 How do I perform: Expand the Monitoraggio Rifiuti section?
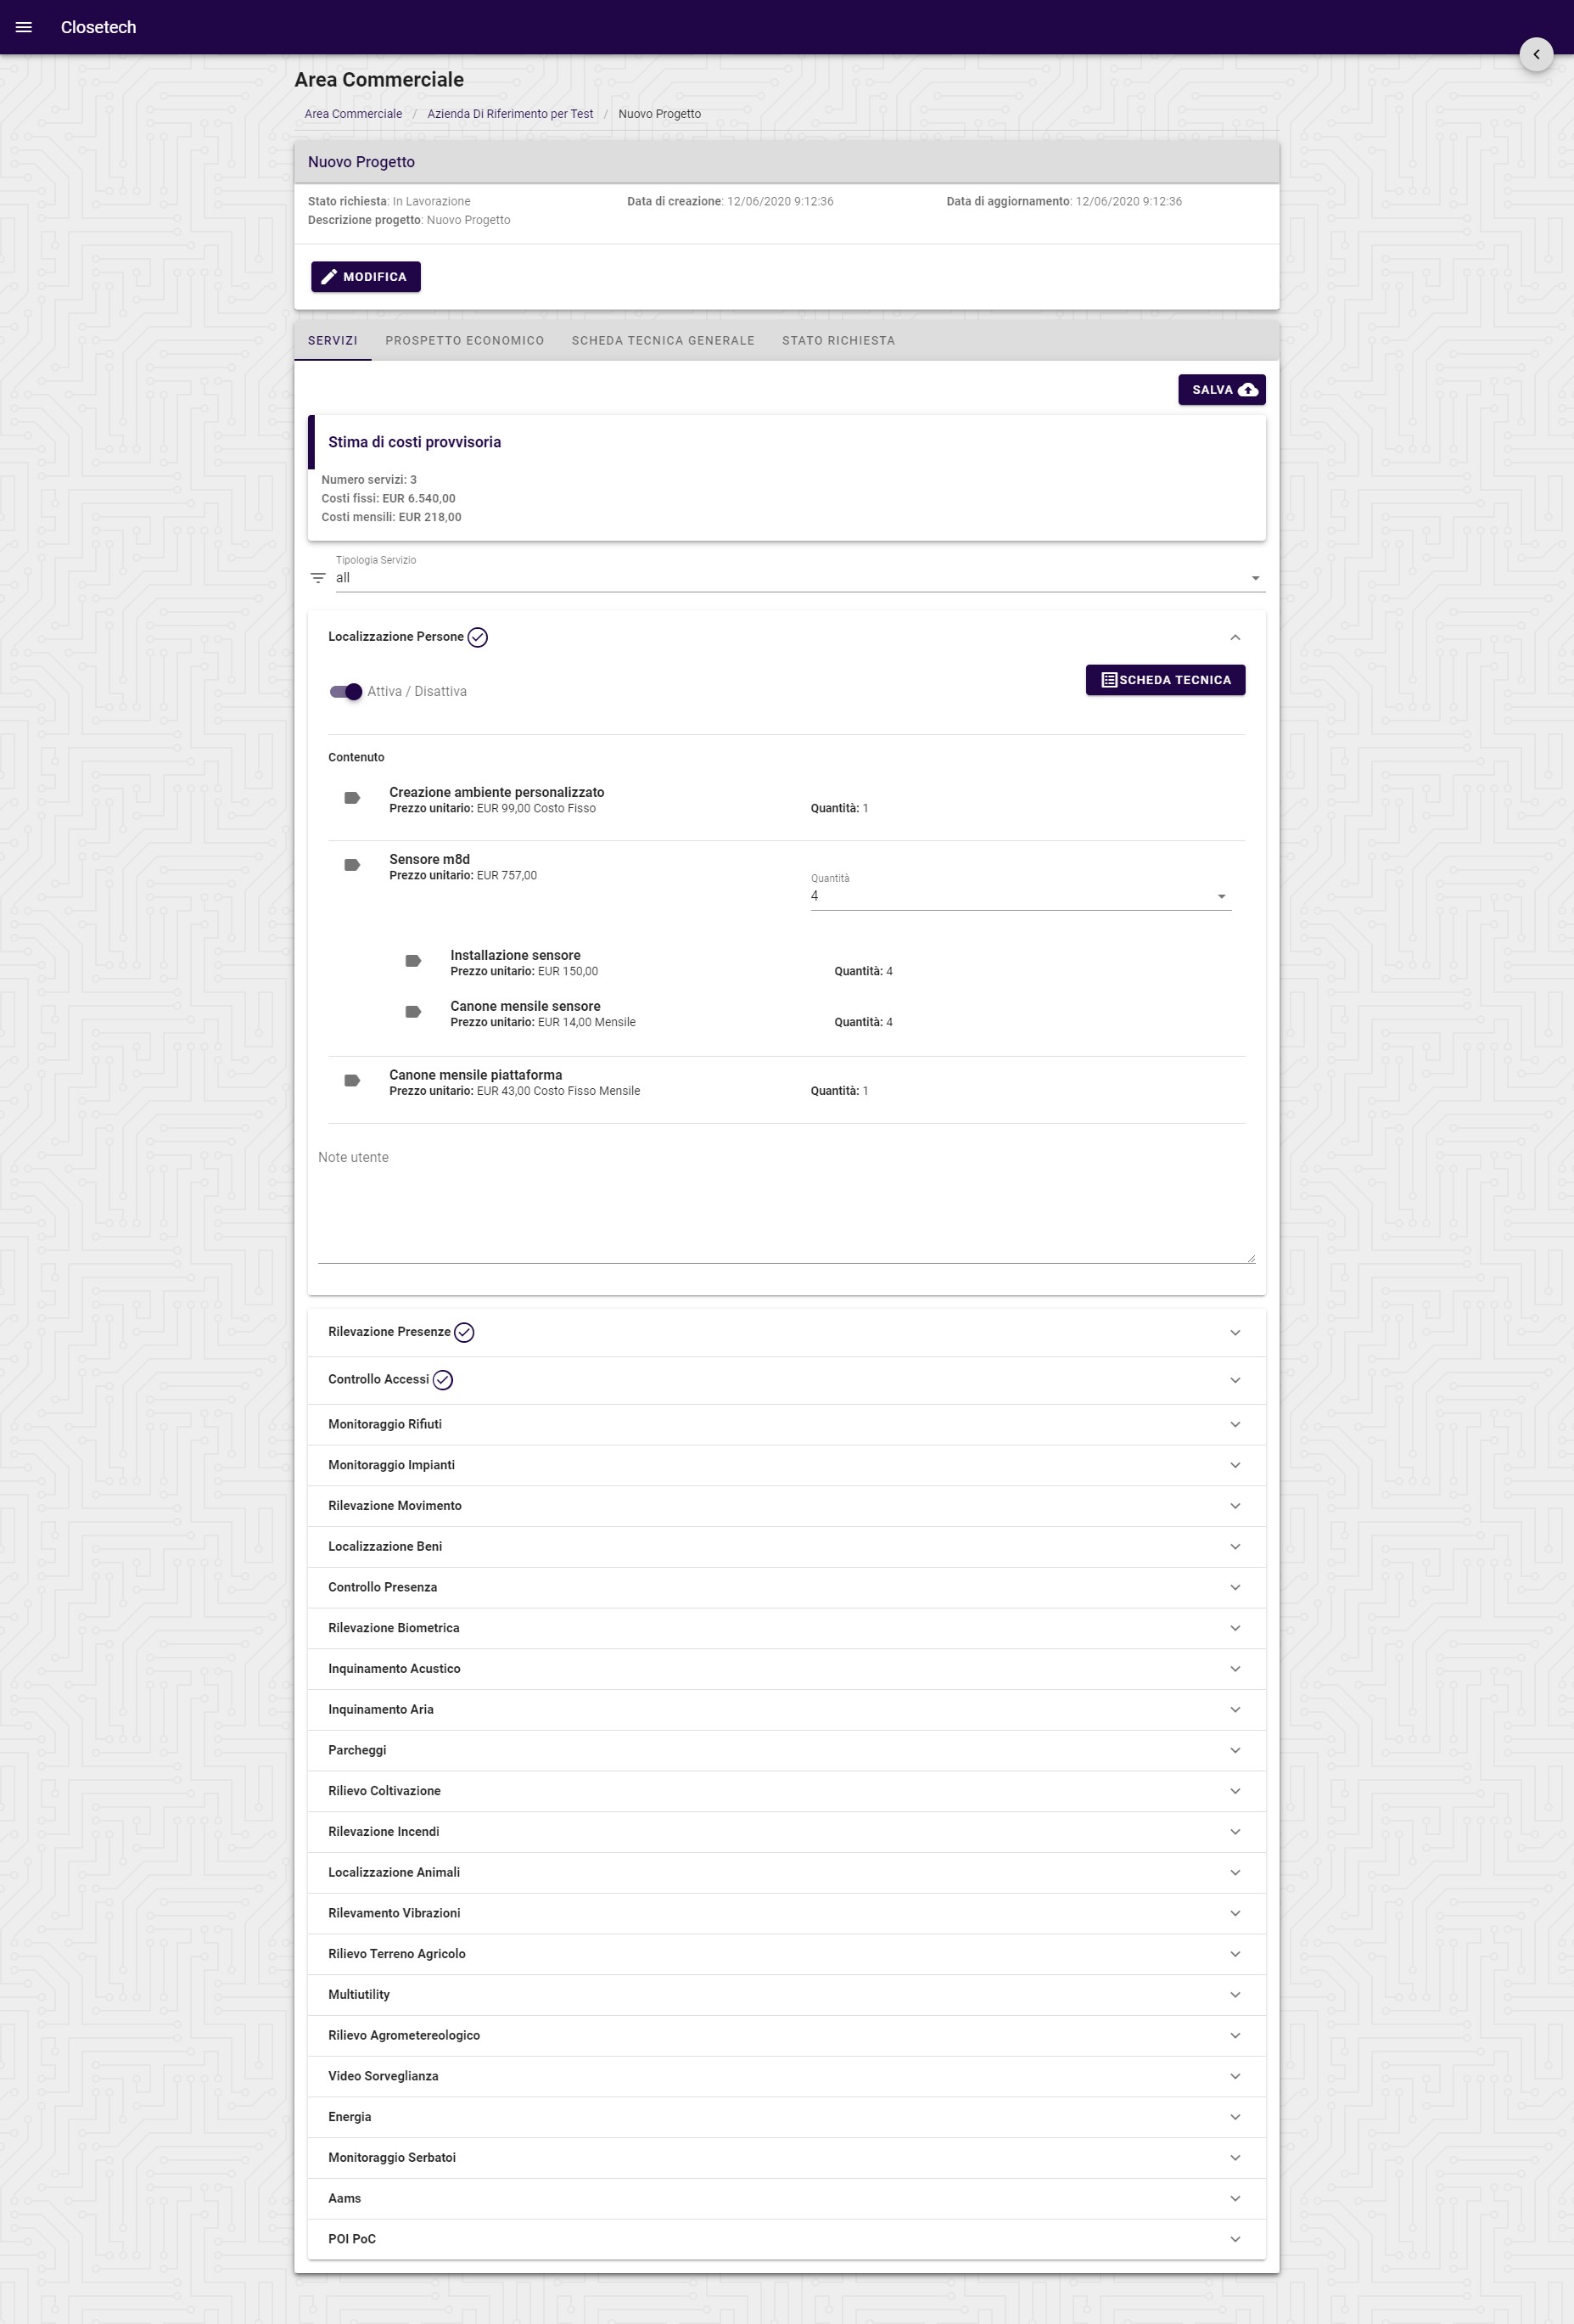787,1424
